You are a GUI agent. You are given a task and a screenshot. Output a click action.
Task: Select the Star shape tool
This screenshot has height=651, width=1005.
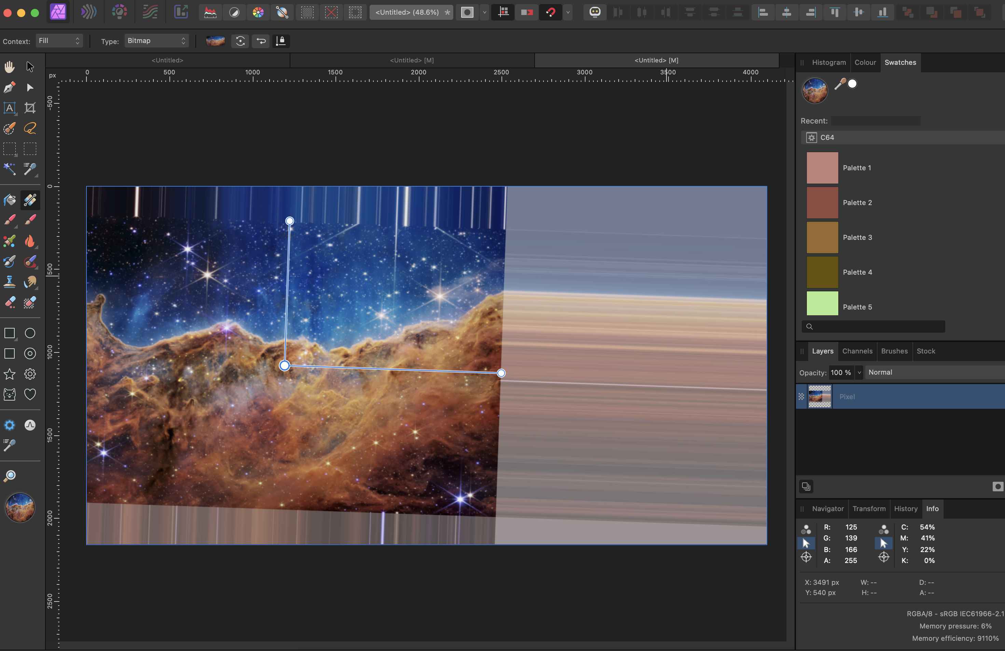(x=9, y=374)
